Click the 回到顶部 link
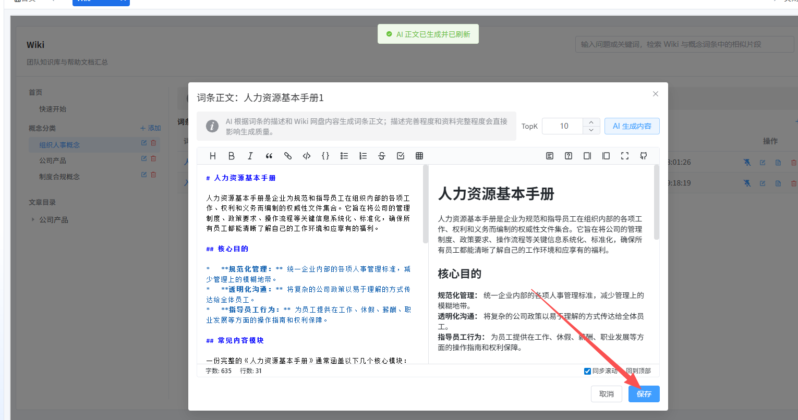Image resolution: width=798 pixels, height=420 pixels. click(638, 371)
